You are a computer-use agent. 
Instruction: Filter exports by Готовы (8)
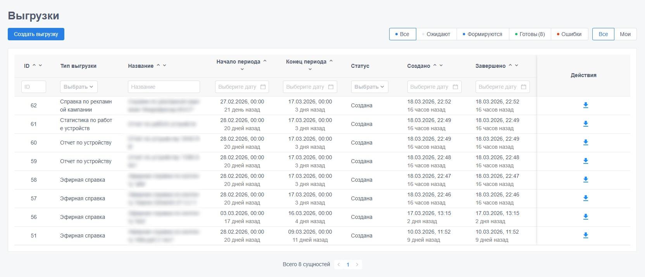[x=530, y=34]
